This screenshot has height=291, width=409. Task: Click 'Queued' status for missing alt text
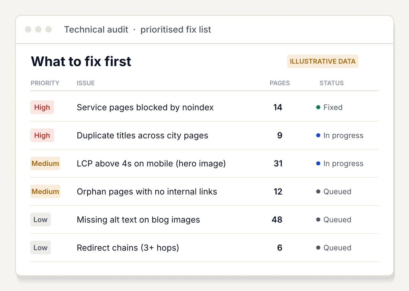coord(334,220)
